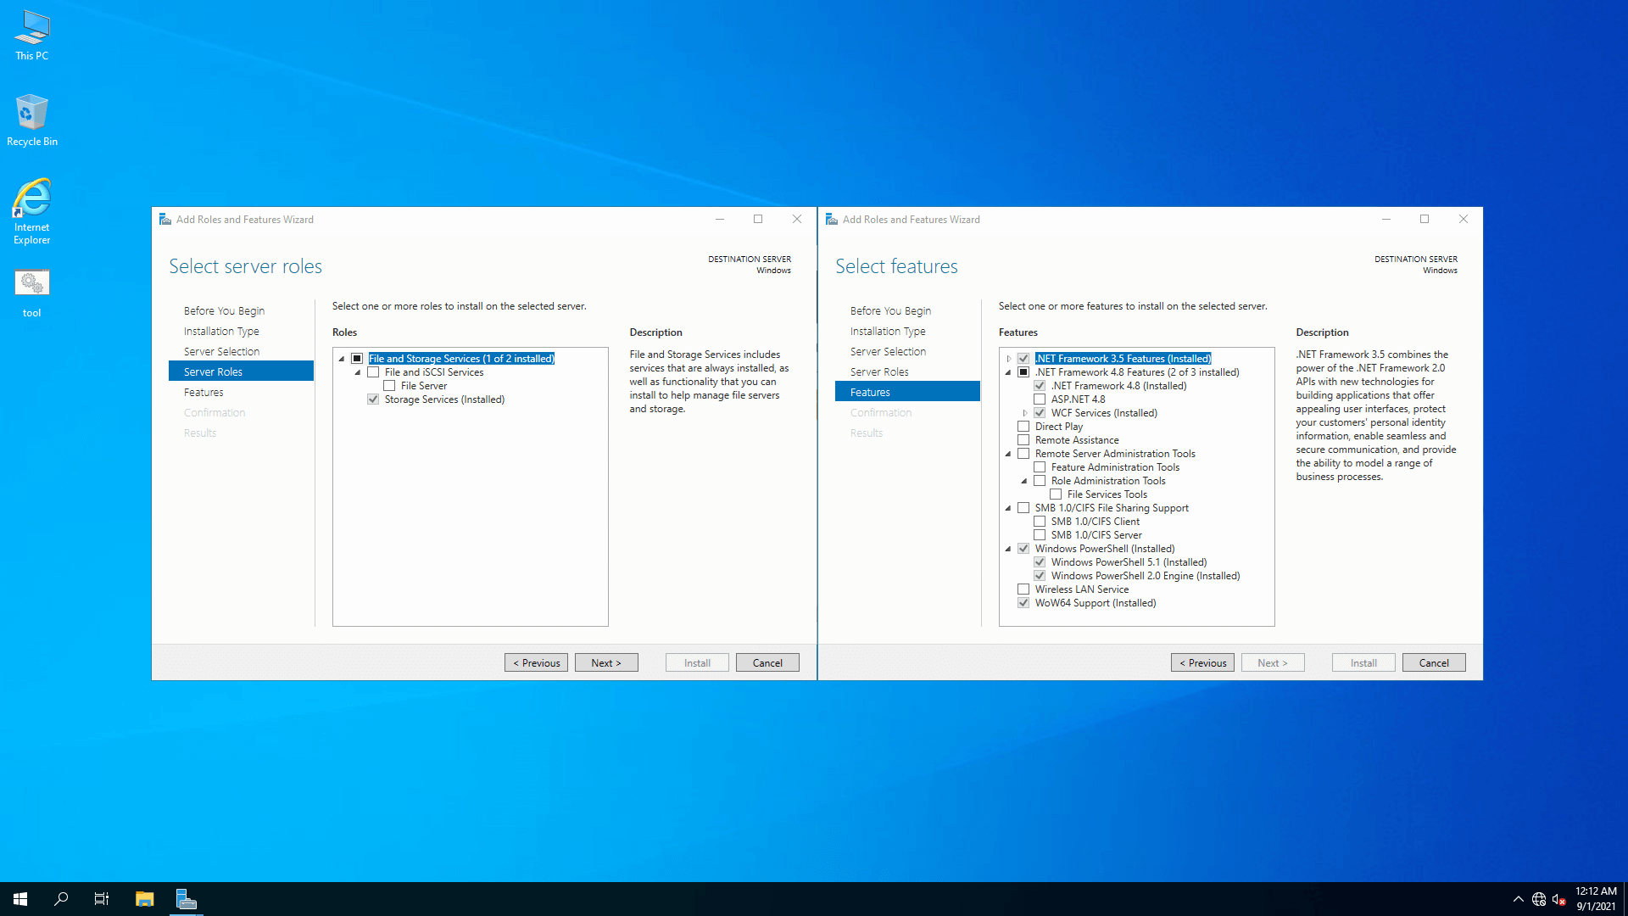This screenshot has width=1628, height=916.
Task: Check the File Server checkbox
Action: click(389, 386)
